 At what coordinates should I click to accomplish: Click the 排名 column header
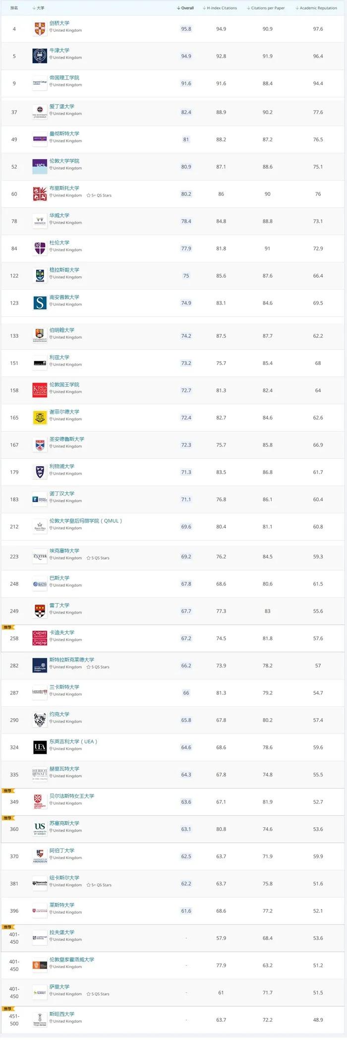click(14, 8)
